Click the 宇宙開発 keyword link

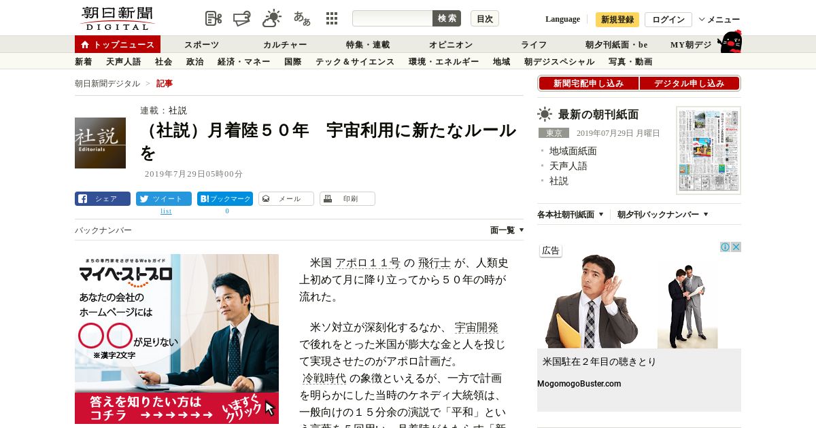click(477, 327)
